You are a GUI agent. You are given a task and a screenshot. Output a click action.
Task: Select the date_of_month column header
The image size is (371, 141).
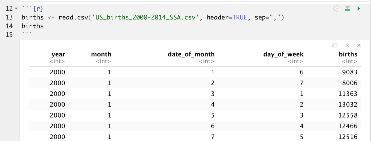[x=191, y=54]
